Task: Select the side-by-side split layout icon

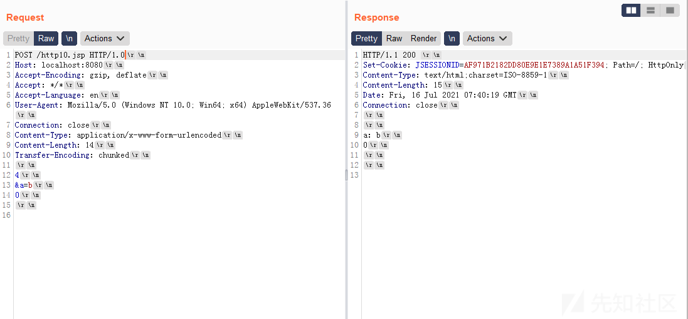Action: point(631,11)
